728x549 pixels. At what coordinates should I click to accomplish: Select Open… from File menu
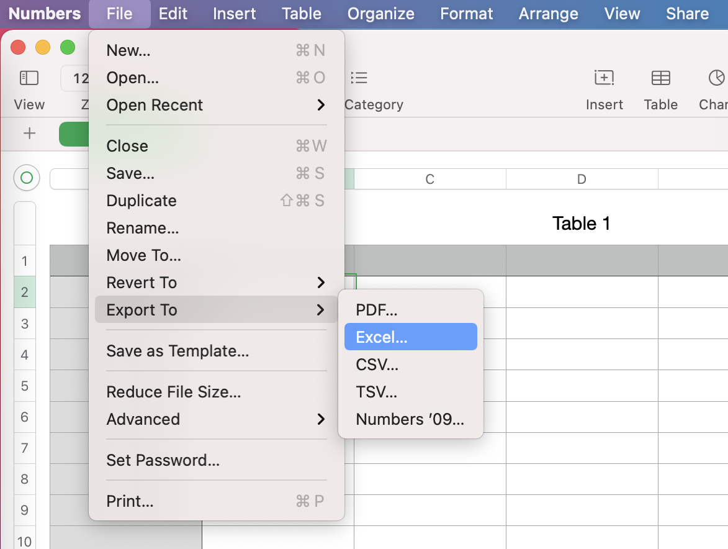click(217, 78)
